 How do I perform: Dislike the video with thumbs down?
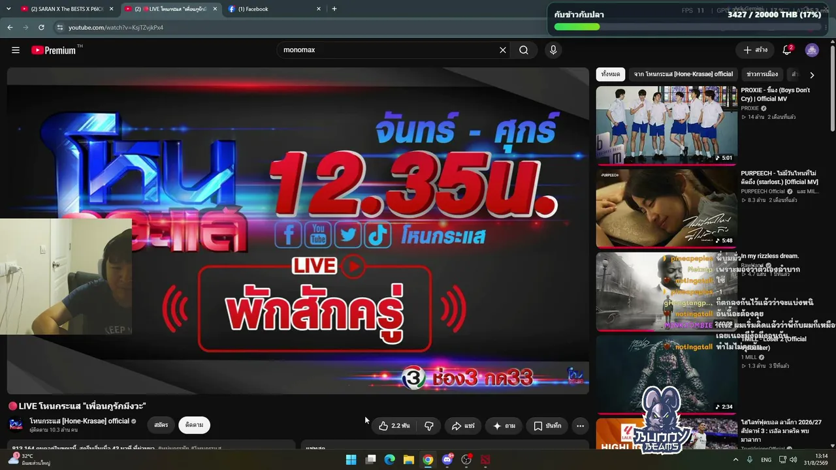429,426
